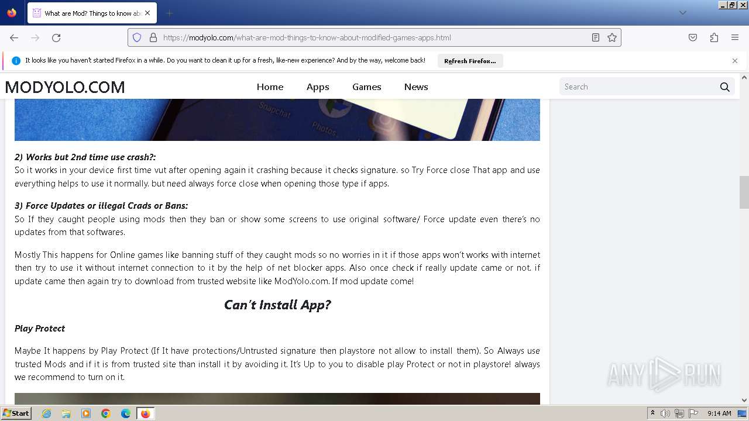The width and height of the screenshot is (749, 421).
Task: Launch Chrome from taskbar
Action: 106,413
